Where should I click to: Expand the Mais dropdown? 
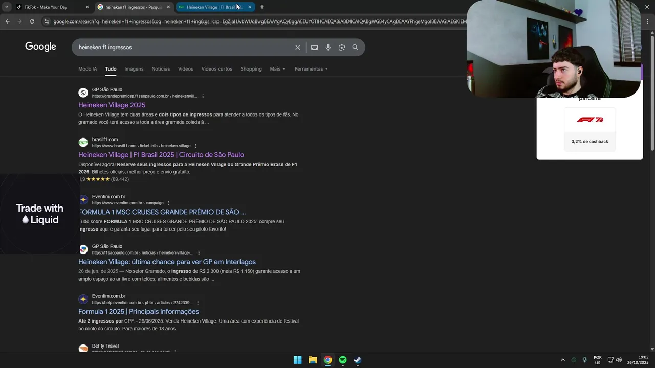point(277,69)
